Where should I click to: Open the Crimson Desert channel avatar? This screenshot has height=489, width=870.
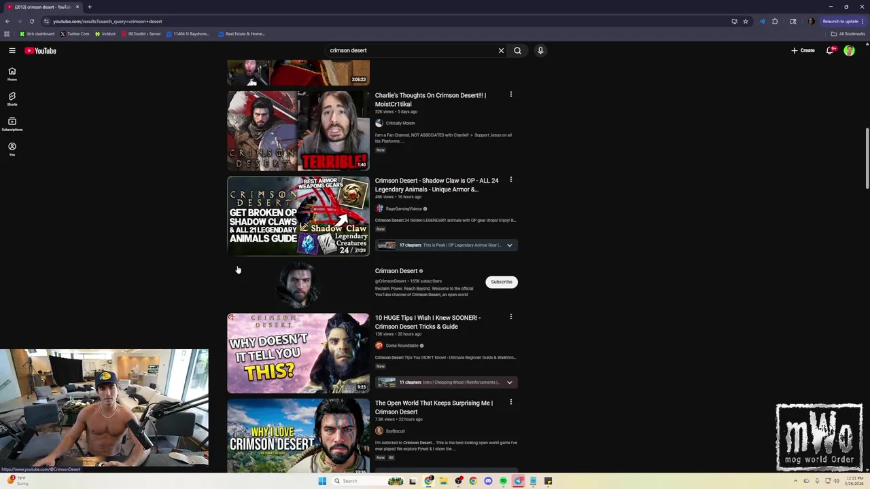pyautogui.click(x=298, y=285)
